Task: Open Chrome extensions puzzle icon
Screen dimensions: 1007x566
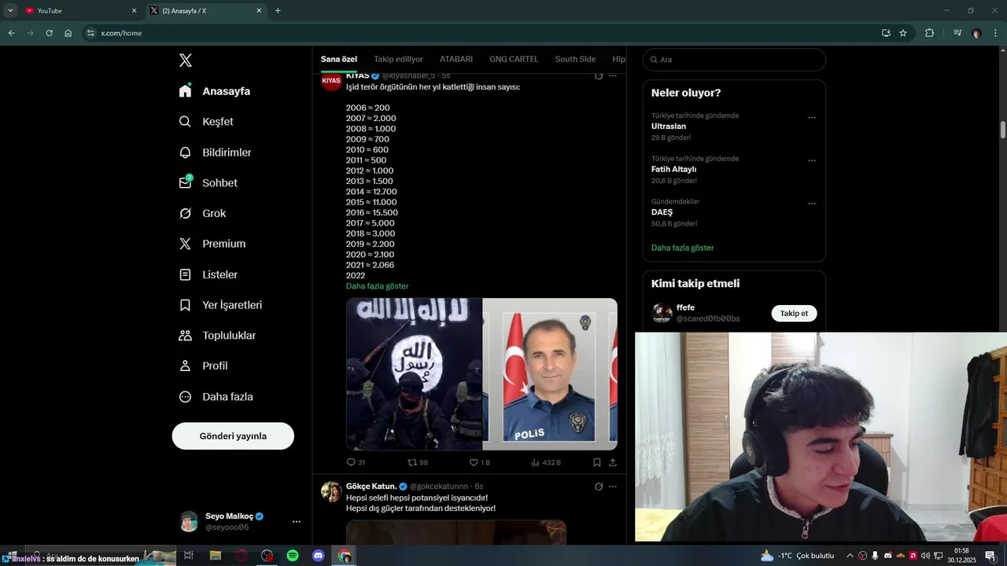Action: (929, 33)
